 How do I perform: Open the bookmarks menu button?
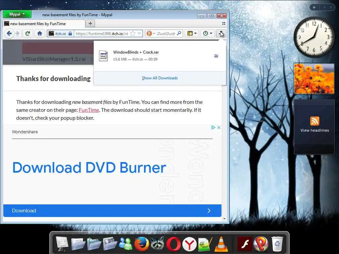point(192,33)
